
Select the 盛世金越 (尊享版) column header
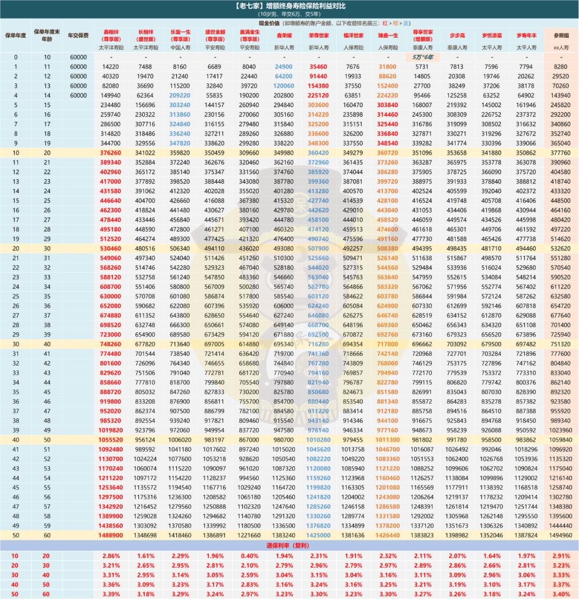[214, 35]
